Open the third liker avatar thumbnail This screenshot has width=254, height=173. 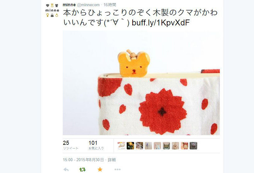139,146
